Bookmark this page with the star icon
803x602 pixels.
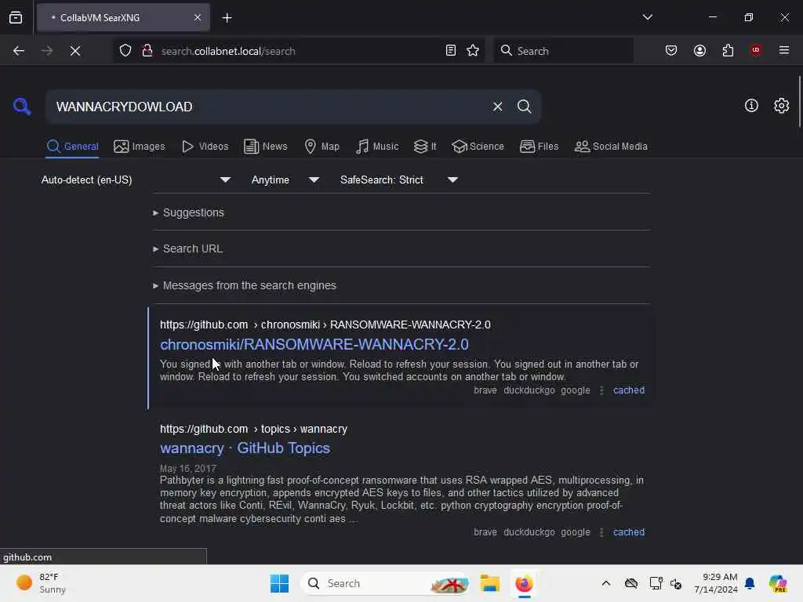click(x=473, y=51)
